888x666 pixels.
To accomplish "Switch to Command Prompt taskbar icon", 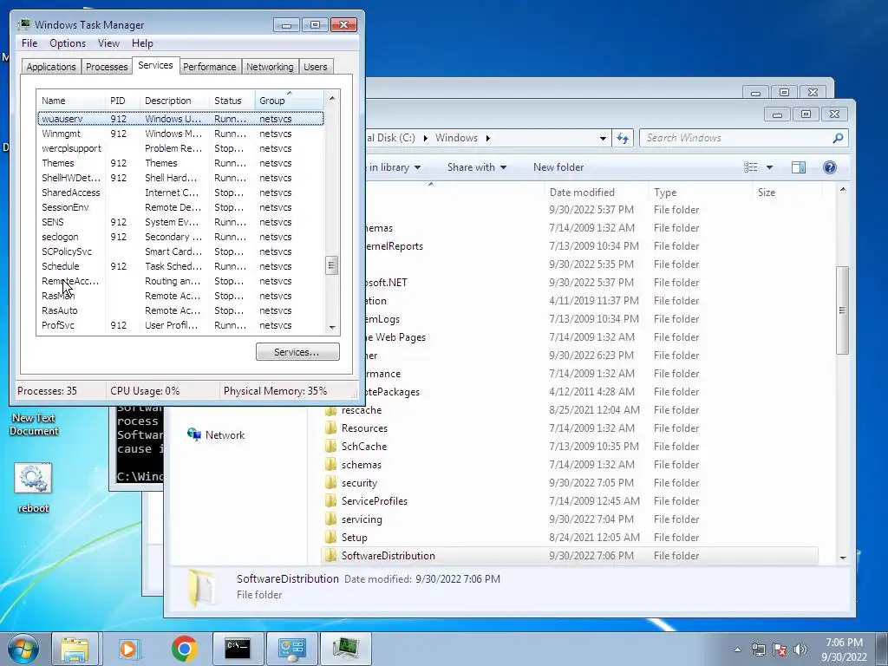I will point(238,649).
